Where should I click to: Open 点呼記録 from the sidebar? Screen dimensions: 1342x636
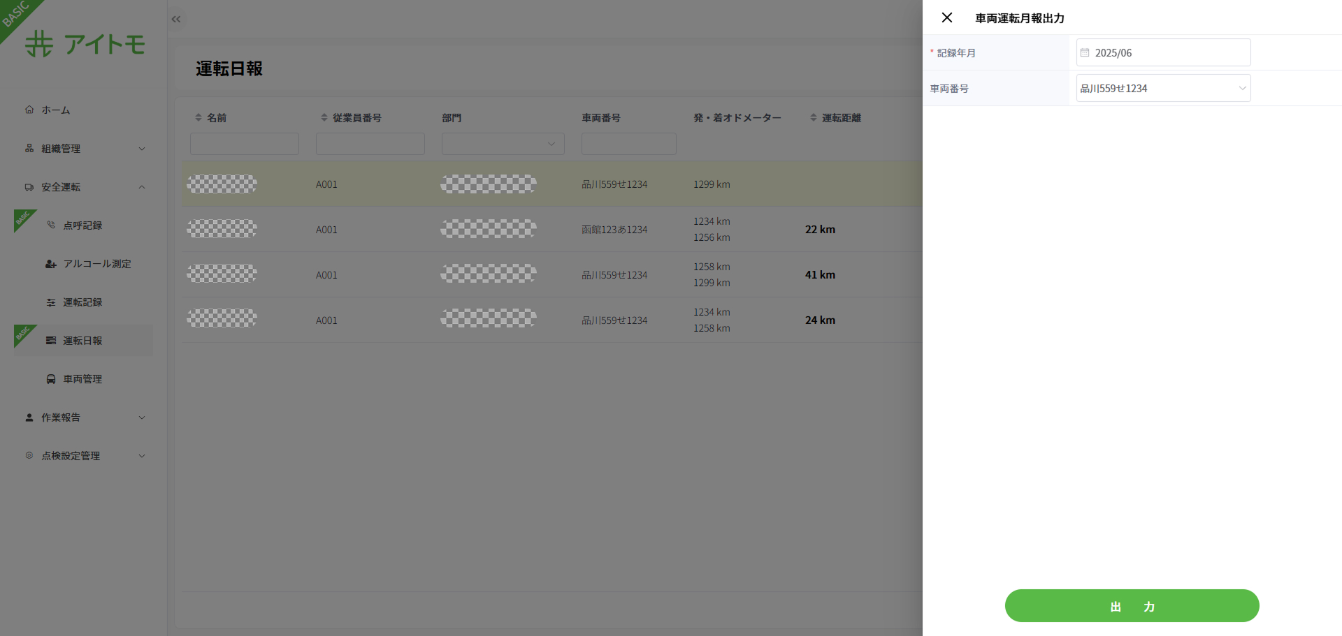82,225
